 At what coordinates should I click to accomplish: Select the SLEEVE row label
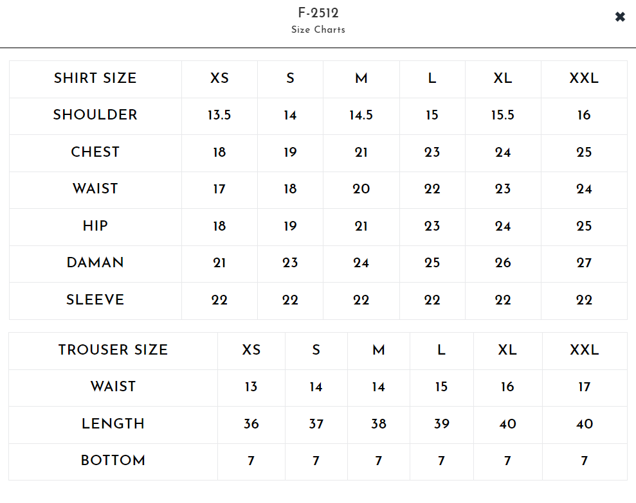[95, 300]
